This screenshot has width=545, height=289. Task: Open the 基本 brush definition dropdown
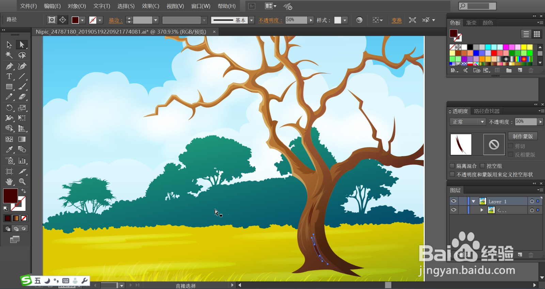pos(251,20)
